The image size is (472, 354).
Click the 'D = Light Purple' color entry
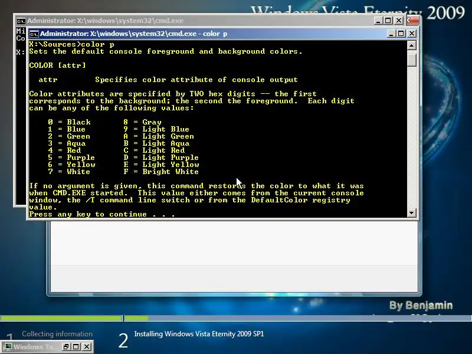click(161, 158)
